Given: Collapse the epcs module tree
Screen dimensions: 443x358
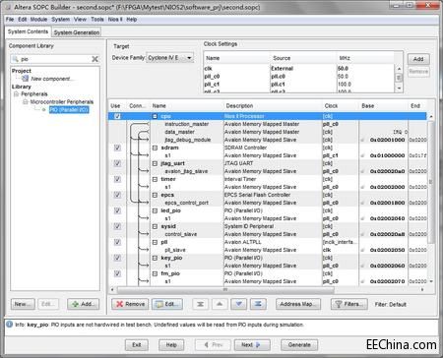Looking at the screenshot, I should pyautogui.click(x=156, y=195).
